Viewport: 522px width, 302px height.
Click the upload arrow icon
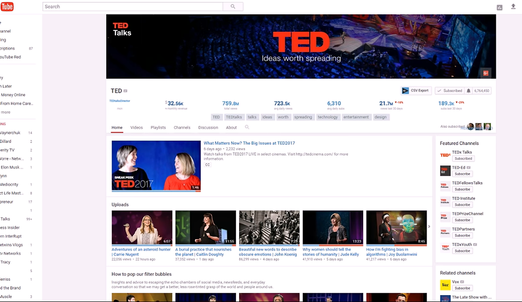(x=513, y=7)
